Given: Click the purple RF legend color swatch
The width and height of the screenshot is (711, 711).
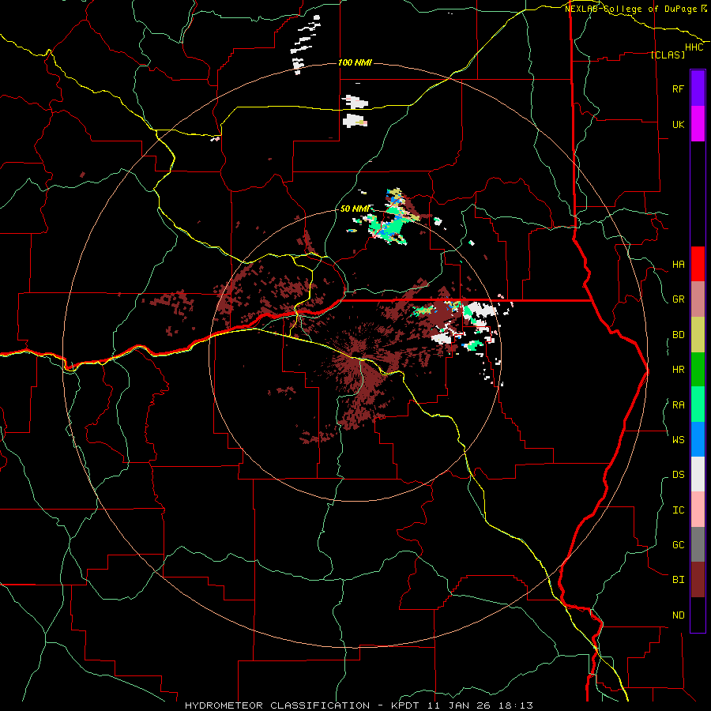Looking at the screenshot, I should tap(698, 88).
